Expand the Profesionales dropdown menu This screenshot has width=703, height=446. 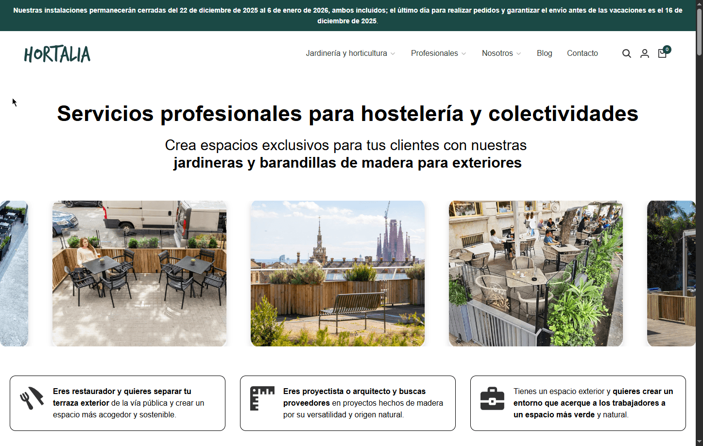pos(438,53)
